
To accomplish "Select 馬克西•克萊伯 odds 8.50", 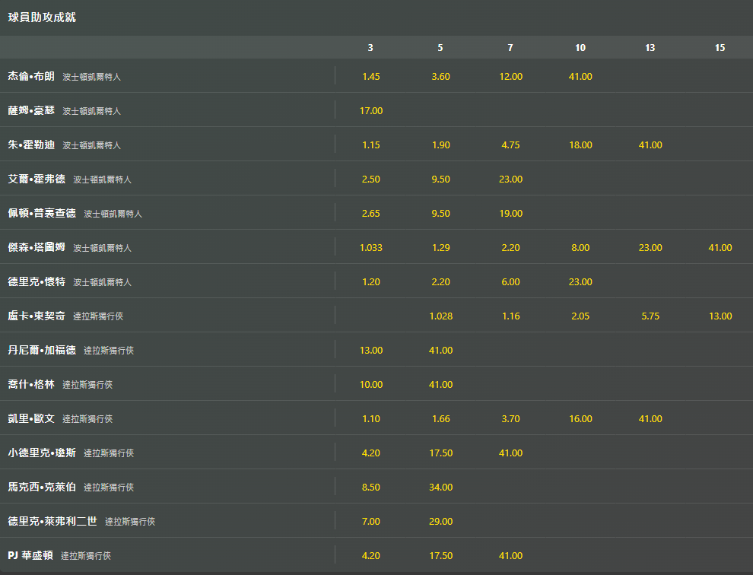I will pyautogui.click(x=370, y=487).
